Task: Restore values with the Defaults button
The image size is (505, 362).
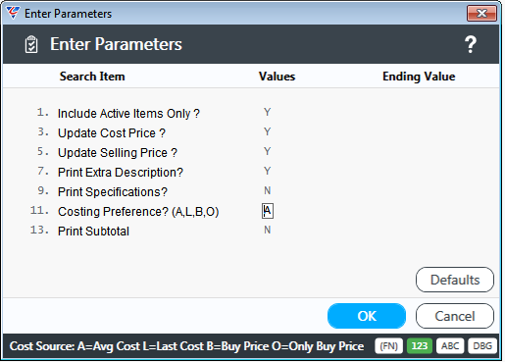Action: (x=455, y=280)
